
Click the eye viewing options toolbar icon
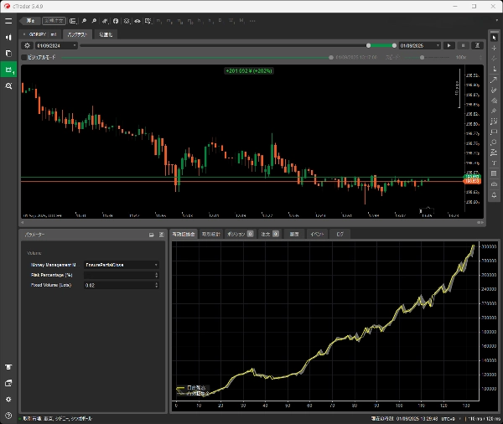(x=137, y=21)
